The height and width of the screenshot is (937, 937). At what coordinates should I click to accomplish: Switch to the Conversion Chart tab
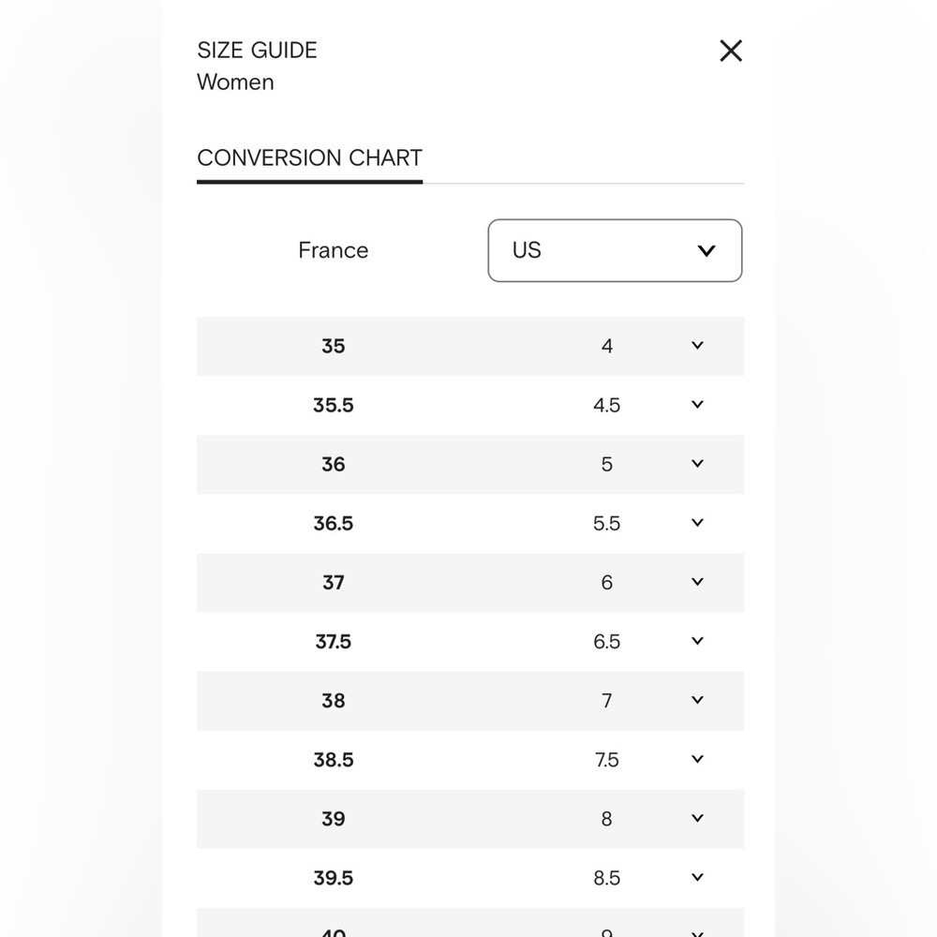pyautogui.click(x=309, y=158)
